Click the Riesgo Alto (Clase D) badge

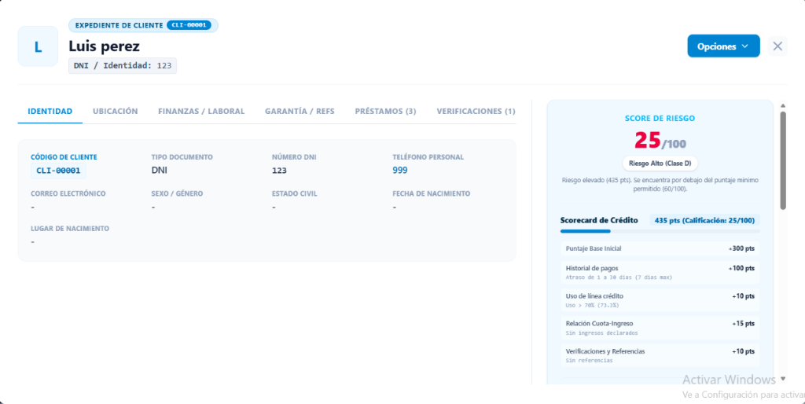[660, 163]
